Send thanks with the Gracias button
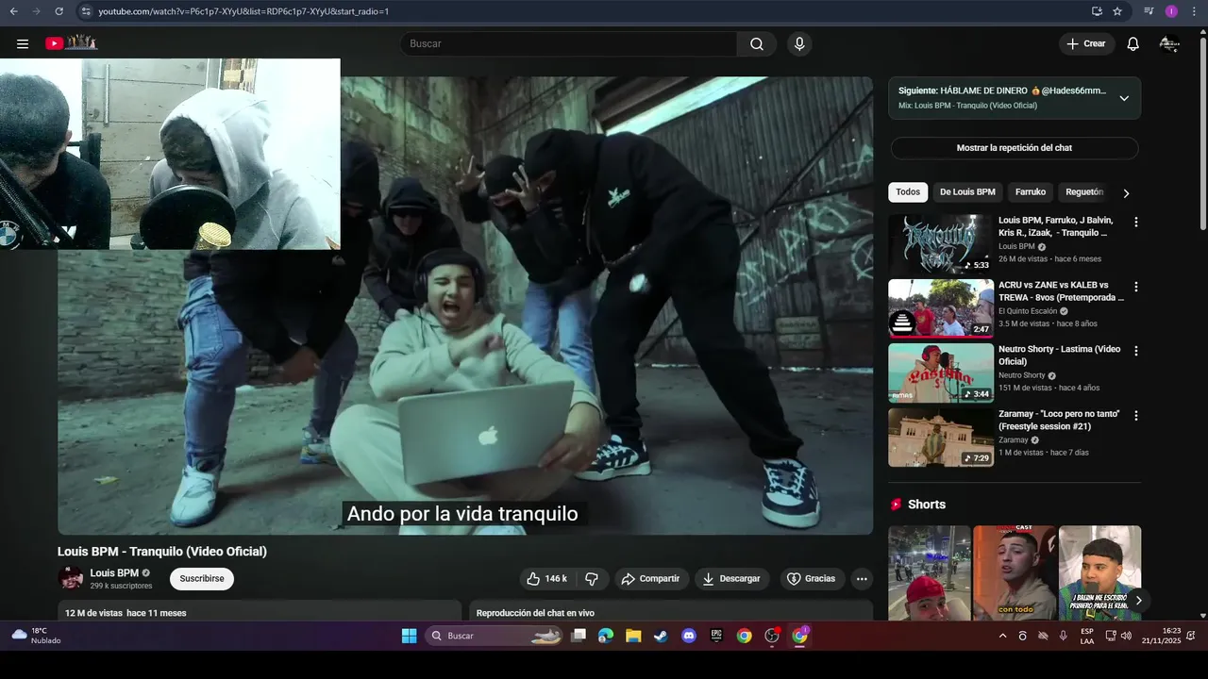This screenshot has height=679, width=1208. coord(811,578)
